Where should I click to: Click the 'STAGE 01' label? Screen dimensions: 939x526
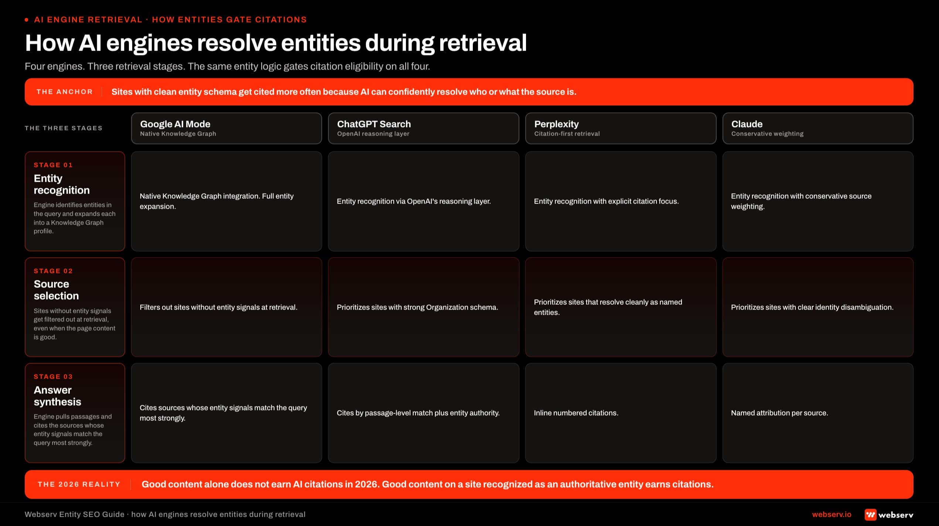coord(53,165)
